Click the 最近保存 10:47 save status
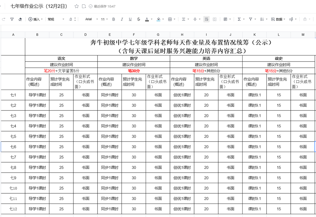The width and height of the screenshot is (316, 217). coord(102,6)
